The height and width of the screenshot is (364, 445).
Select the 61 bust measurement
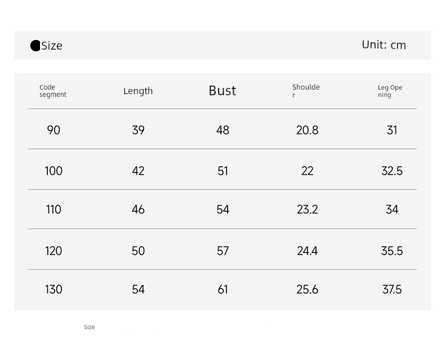tap(223, 290)
